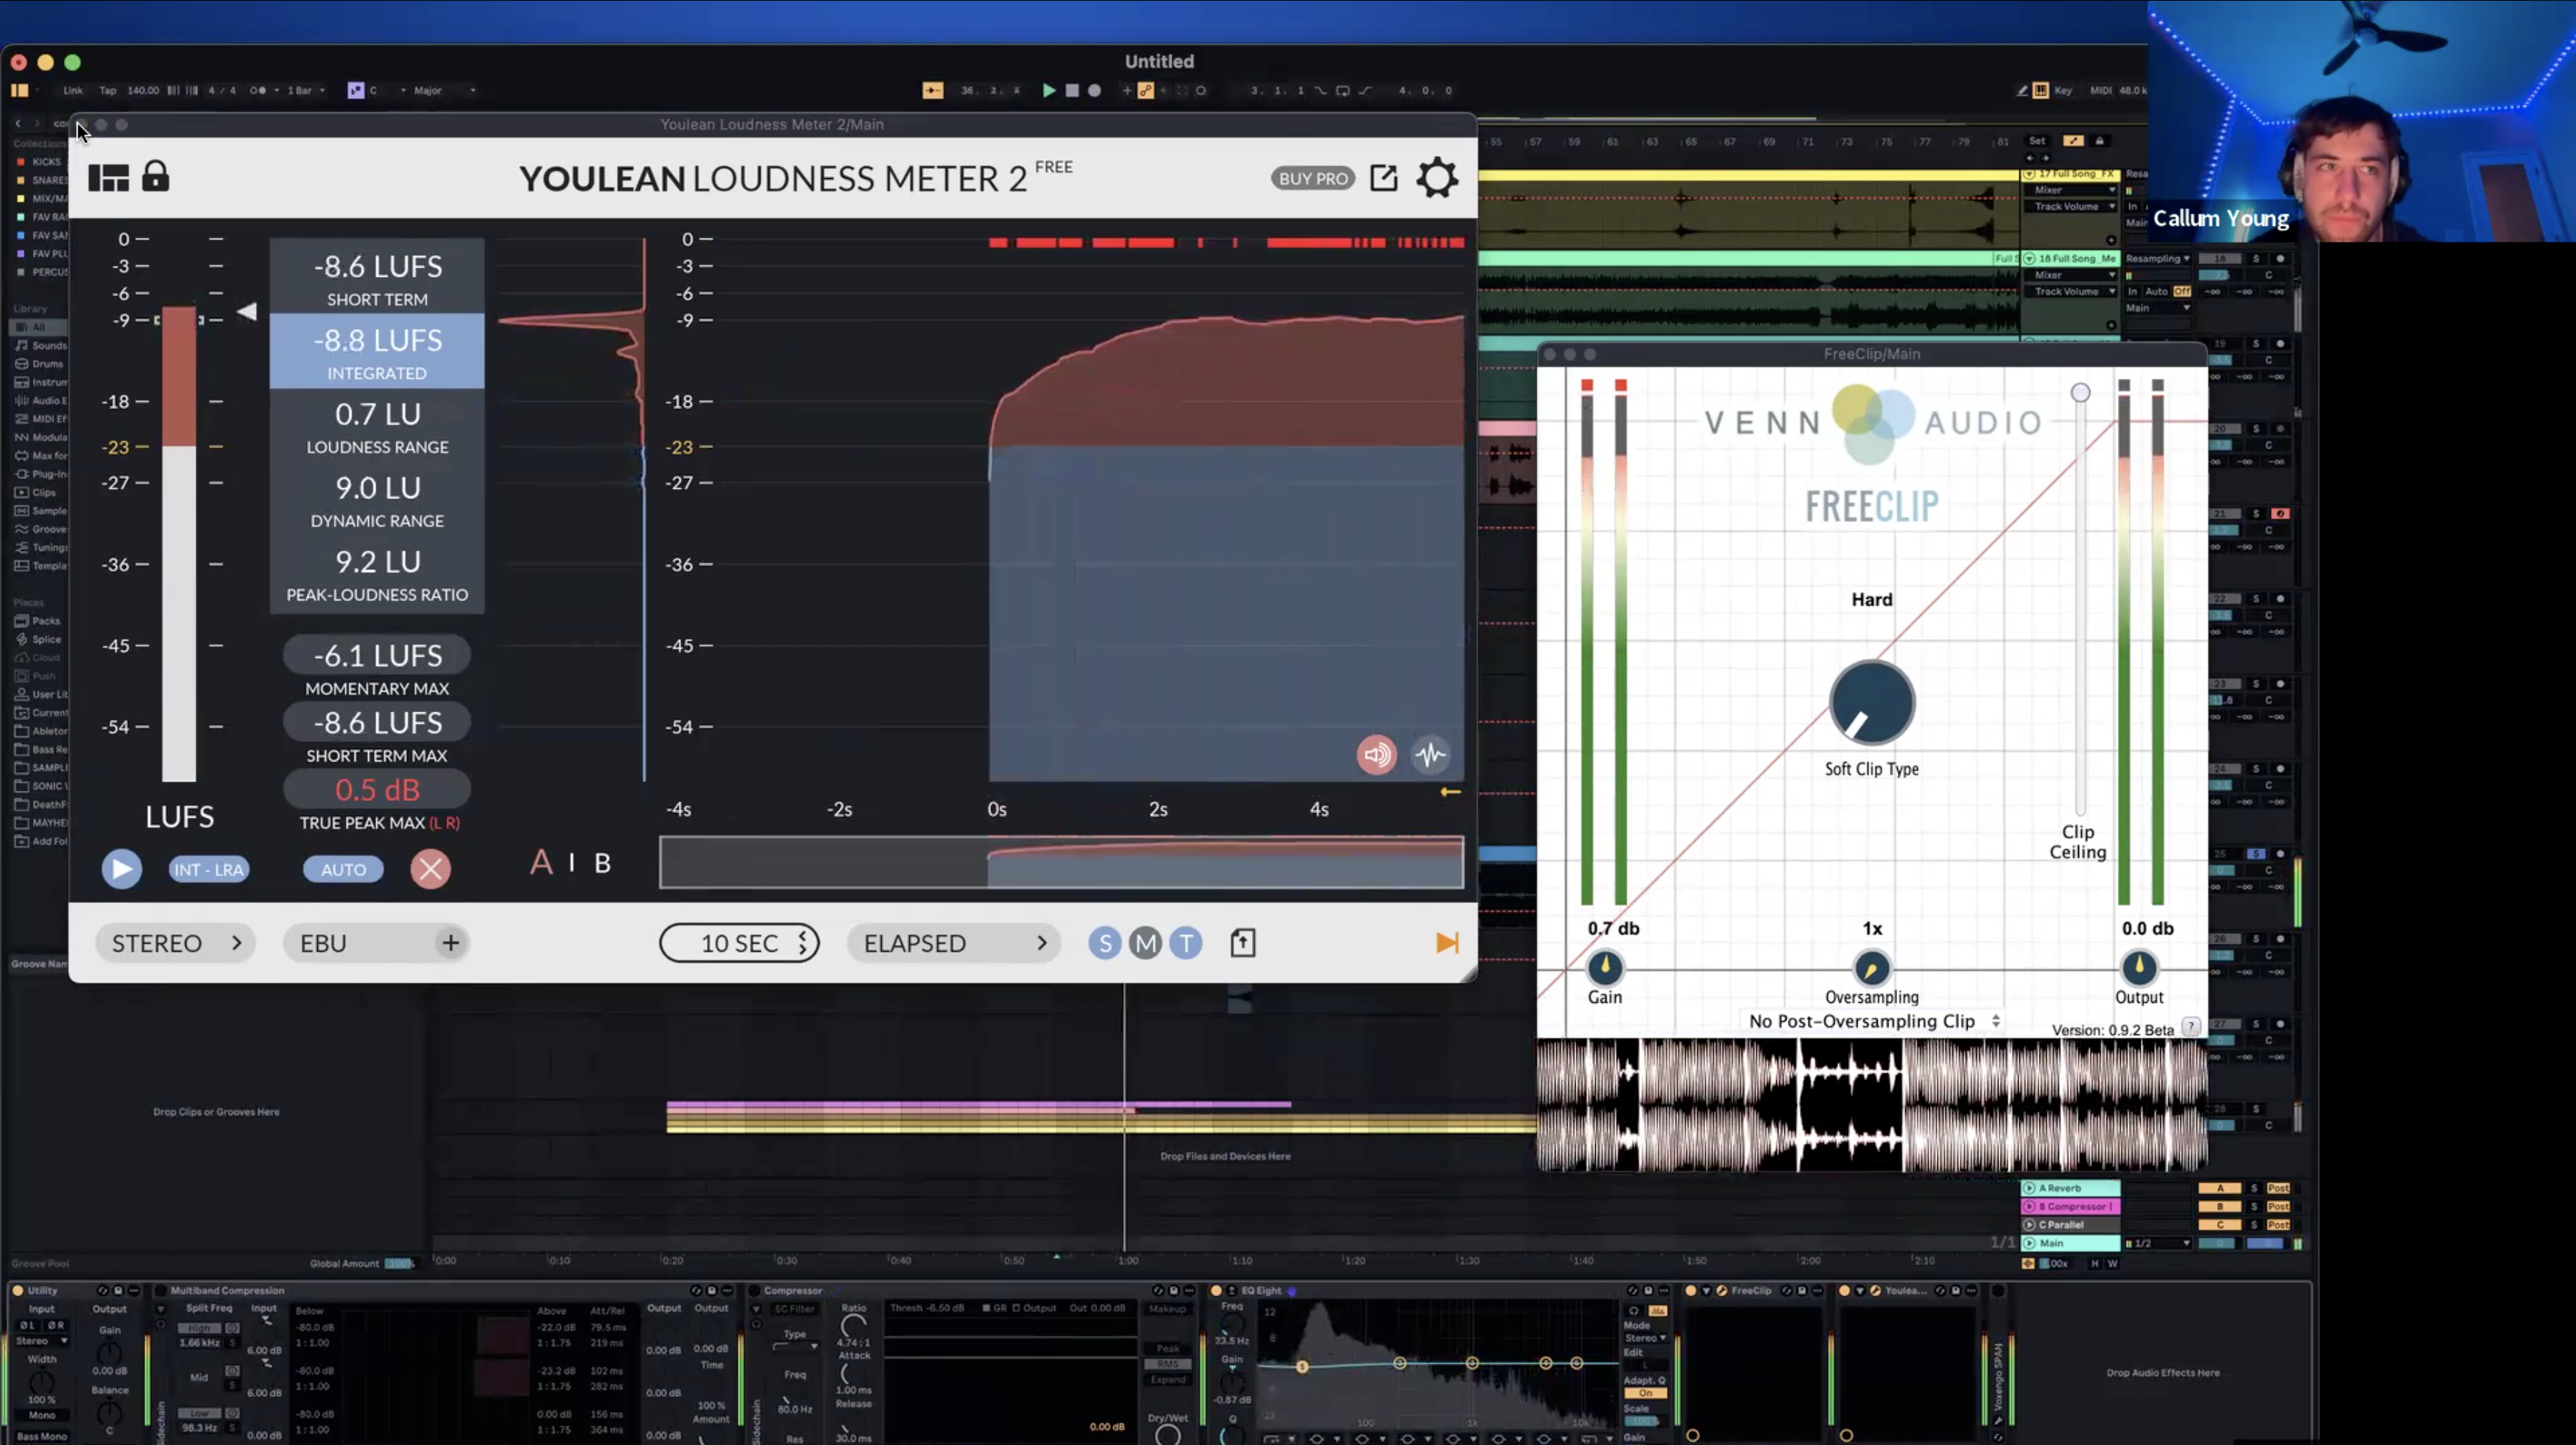Expand the ELAPSED time mode dropdown
The image size is (2576, 1445).
click(x=953, y=943)
